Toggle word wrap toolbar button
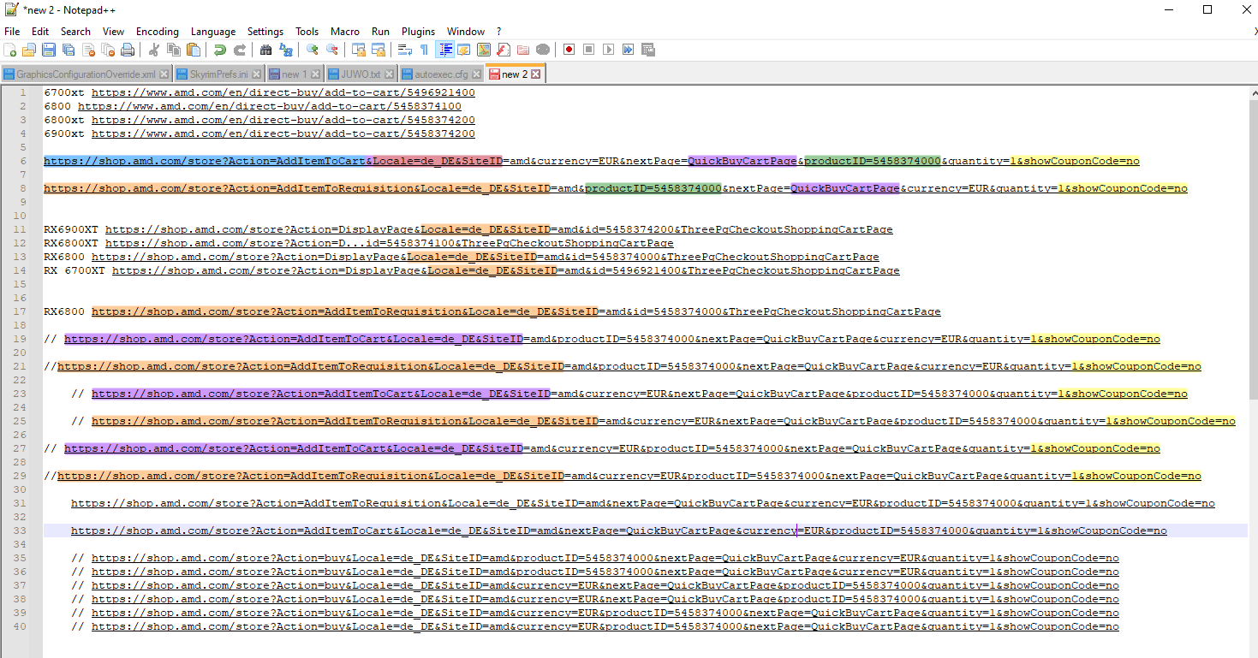 click(x=405, y=50)
